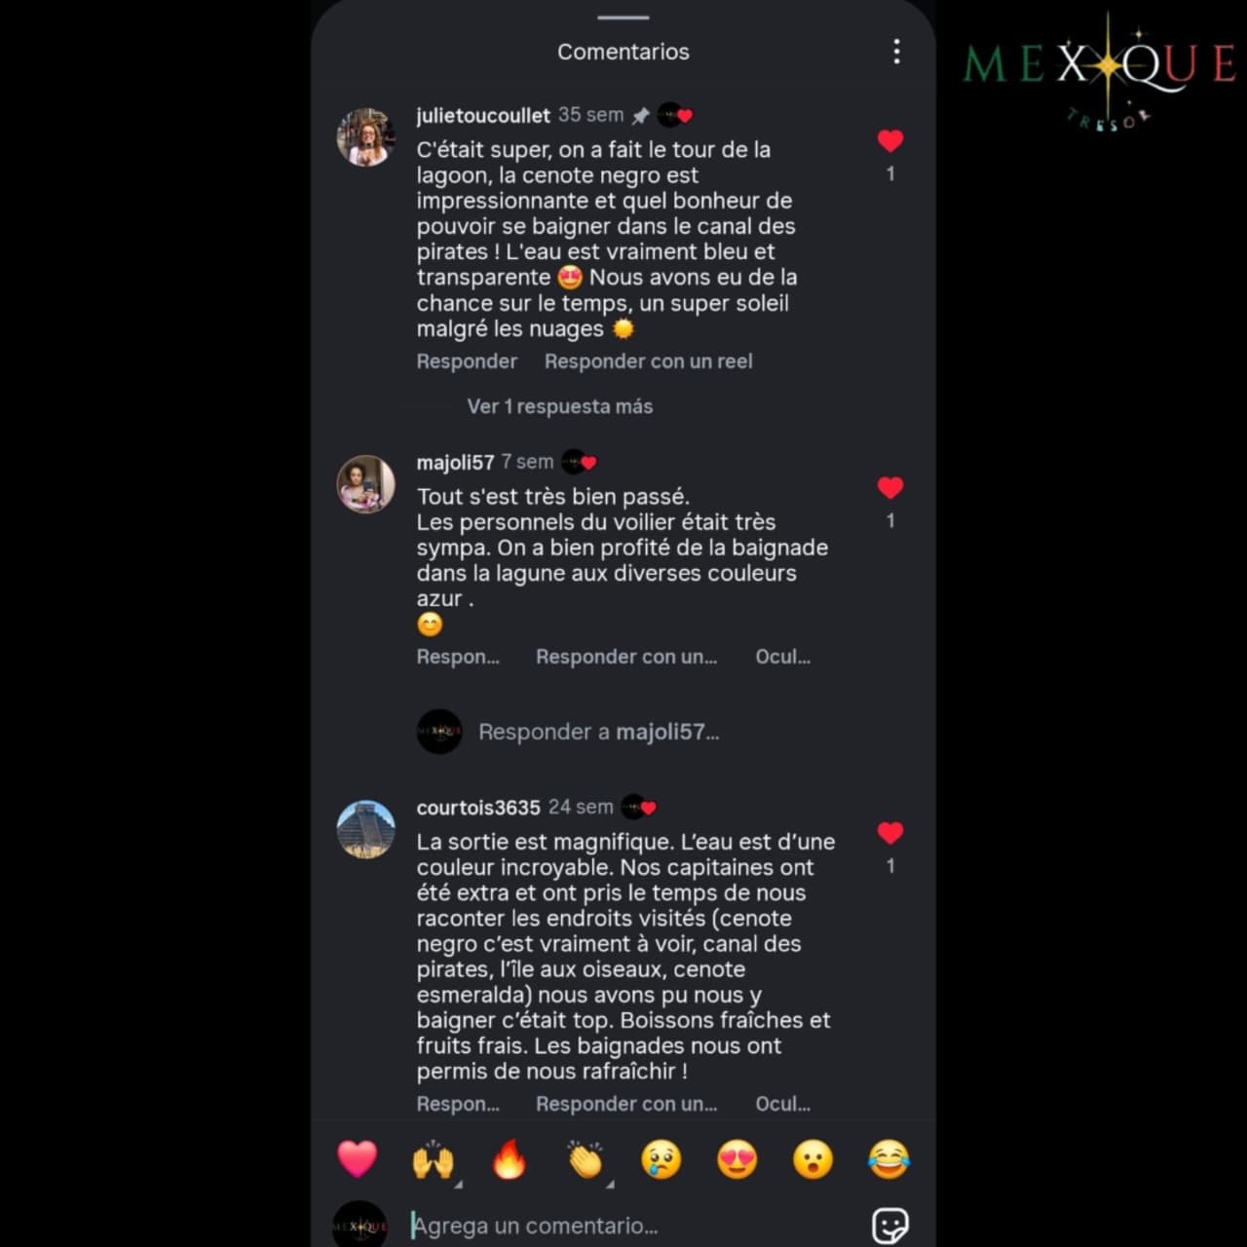
Task: Expand 'Ver 1 respuesta más' replies
Action: coord(560,406)
